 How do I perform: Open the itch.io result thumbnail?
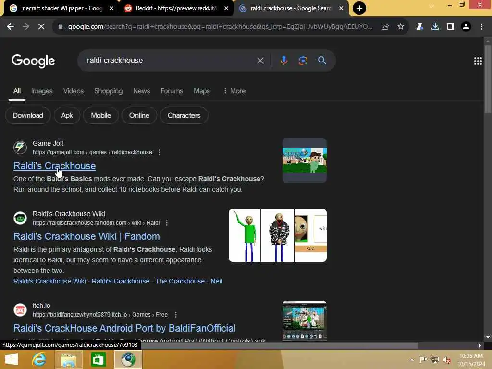pyautogui.click(x=304, y=320)
